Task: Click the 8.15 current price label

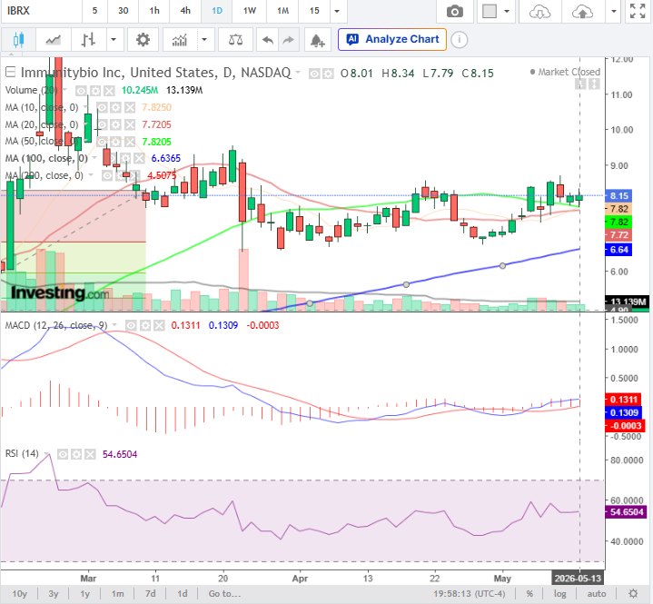Action: tap(618, 196)
